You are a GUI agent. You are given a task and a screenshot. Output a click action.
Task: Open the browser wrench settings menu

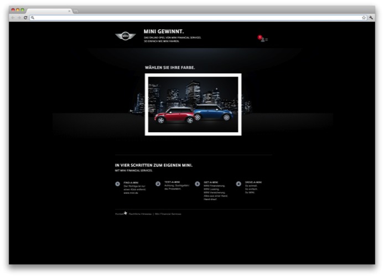[x=371, y=18]
